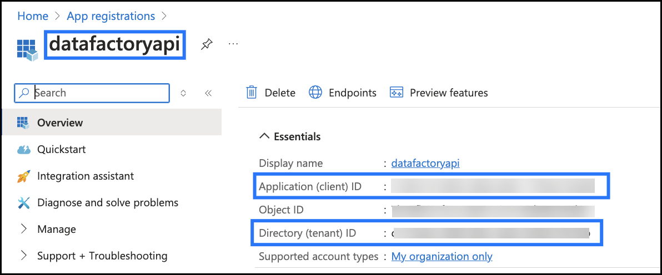Expand Support + Troubleshooting section
Viewport: 662px width, 275px height.
point(23,256)
